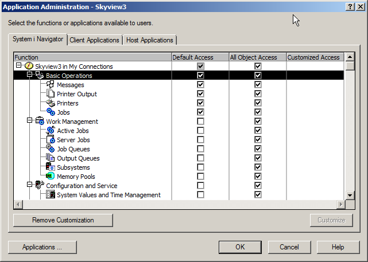Click the Server Jobs icon

pos(51,139)
